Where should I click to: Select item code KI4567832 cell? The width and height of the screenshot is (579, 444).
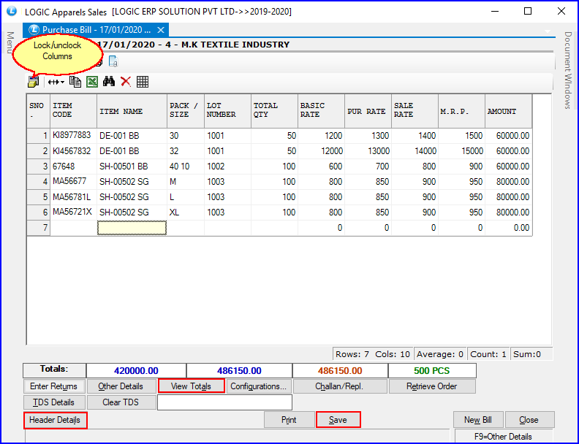[74, 151]
